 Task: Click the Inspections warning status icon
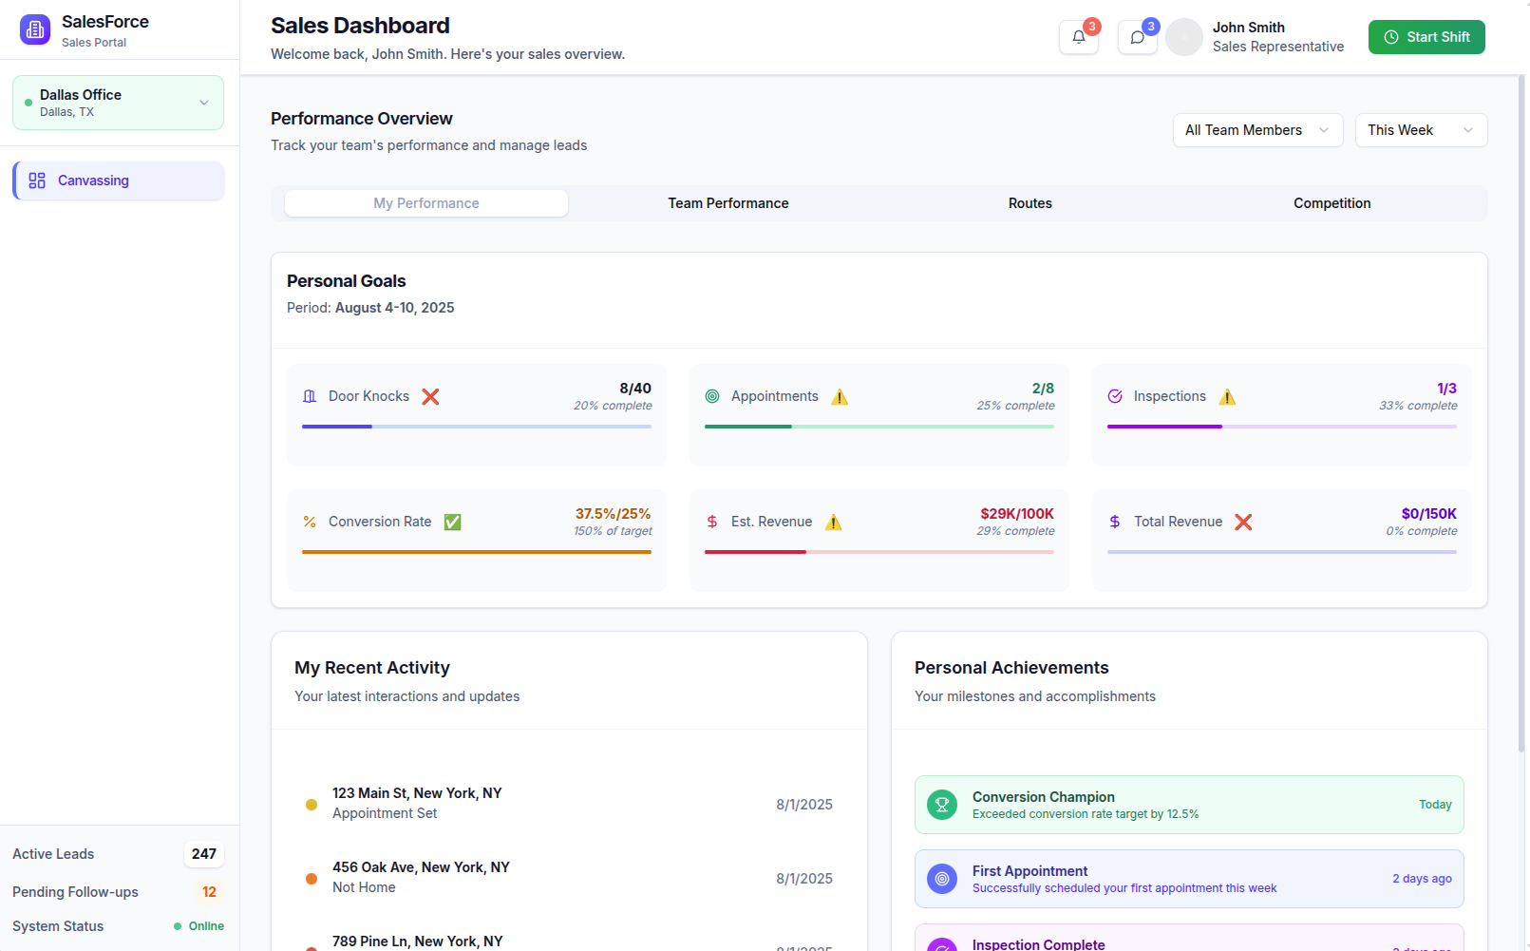tap(1227, 396)
